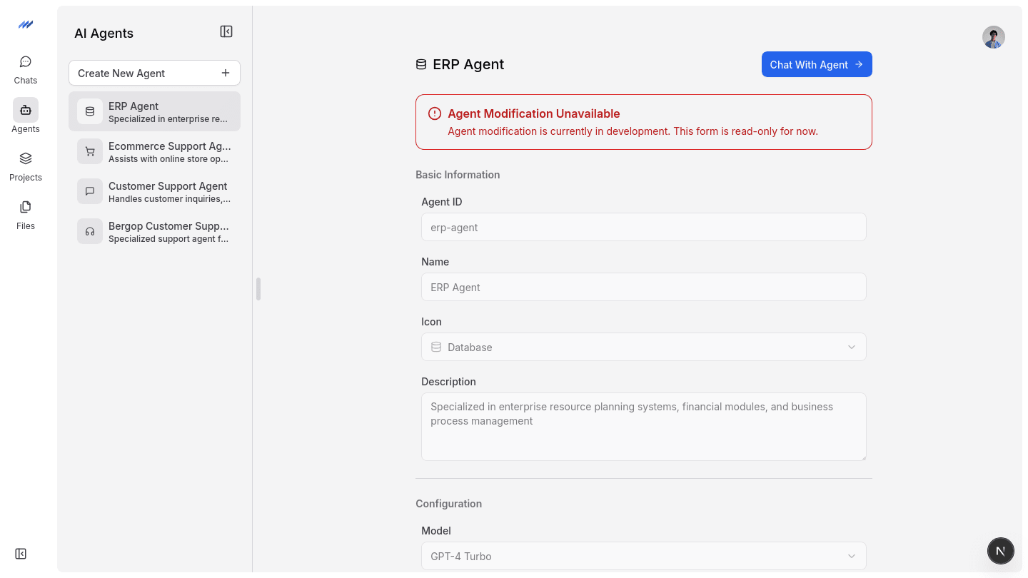Select Customer Support Agent in the list

(154, 191)
